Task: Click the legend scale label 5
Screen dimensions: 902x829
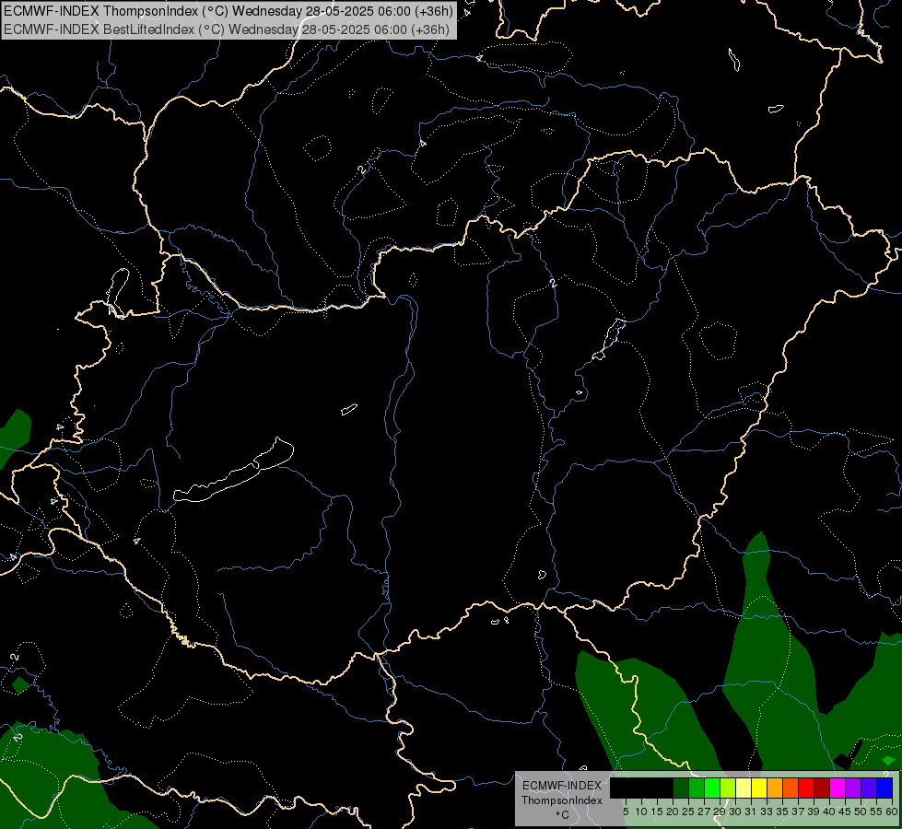Action: (x=626, y=811)
